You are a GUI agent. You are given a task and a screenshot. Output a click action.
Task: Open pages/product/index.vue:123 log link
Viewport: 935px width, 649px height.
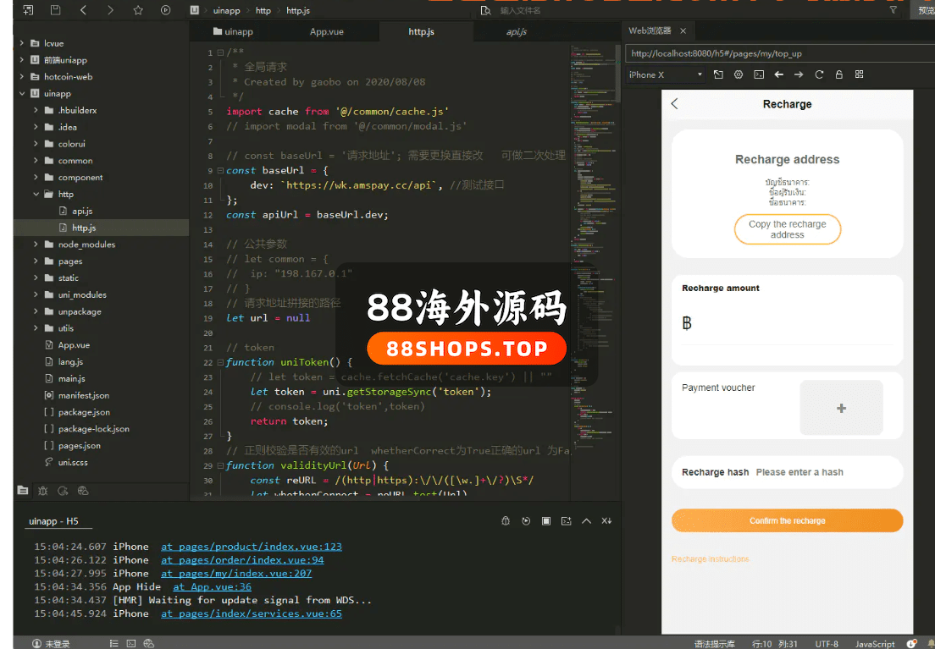point(252,547)
